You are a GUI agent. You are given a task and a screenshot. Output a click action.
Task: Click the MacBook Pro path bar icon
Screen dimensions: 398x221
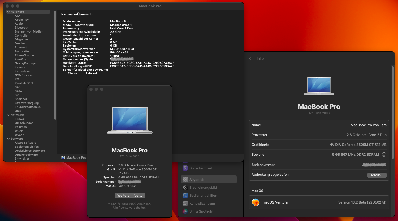click(x=63, y=157)
